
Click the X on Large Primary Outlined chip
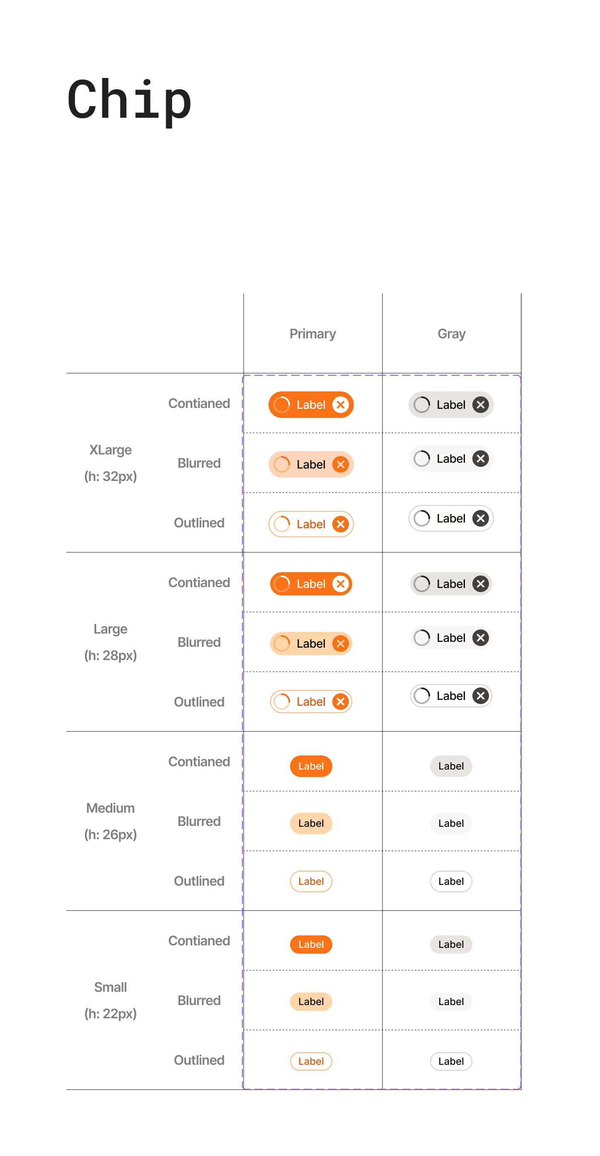(x=340, y=702)
